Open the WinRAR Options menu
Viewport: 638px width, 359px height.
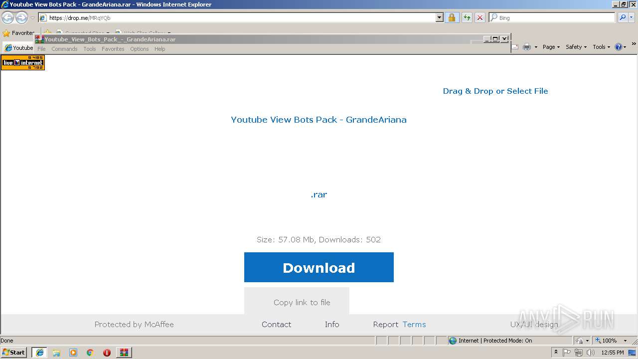[x=140, y=49]
